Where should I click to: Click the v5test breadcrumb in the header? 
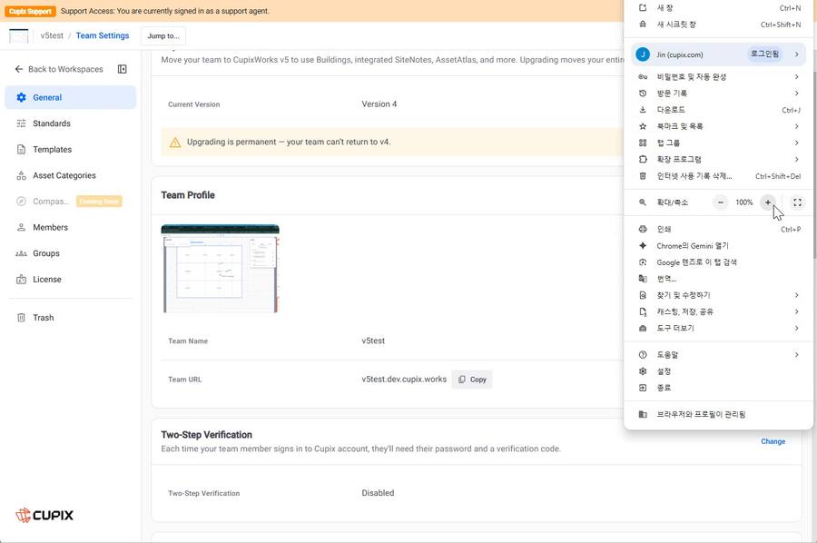[52, 35]
